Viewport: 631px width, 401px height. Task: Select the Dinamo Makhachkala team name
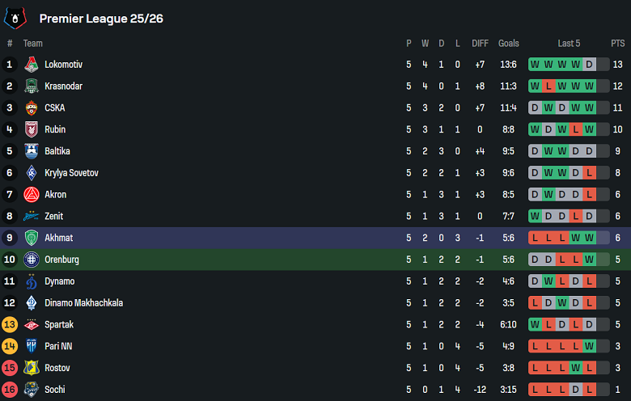[84, 303]
